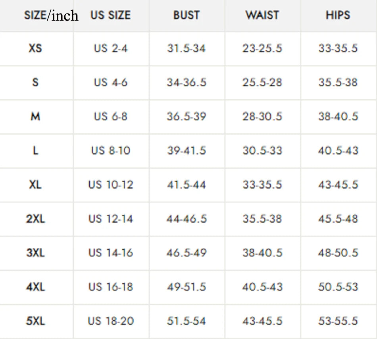Click bust value 36.5-39
This screenshot has width=377, height=339.
click(187, 117)
